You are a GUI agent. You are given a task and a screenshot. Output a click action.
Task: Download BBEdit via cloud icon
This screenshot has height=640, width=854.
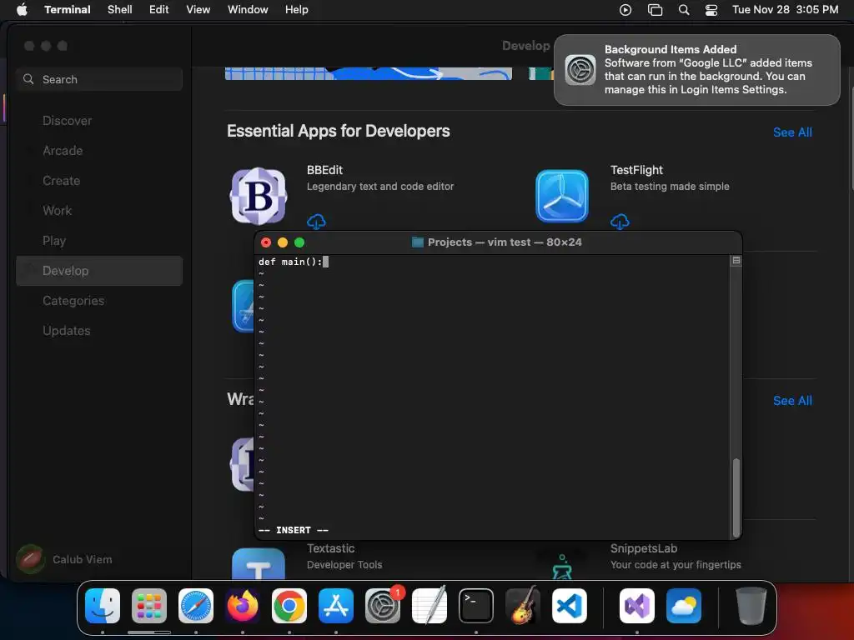click(316, 222)
